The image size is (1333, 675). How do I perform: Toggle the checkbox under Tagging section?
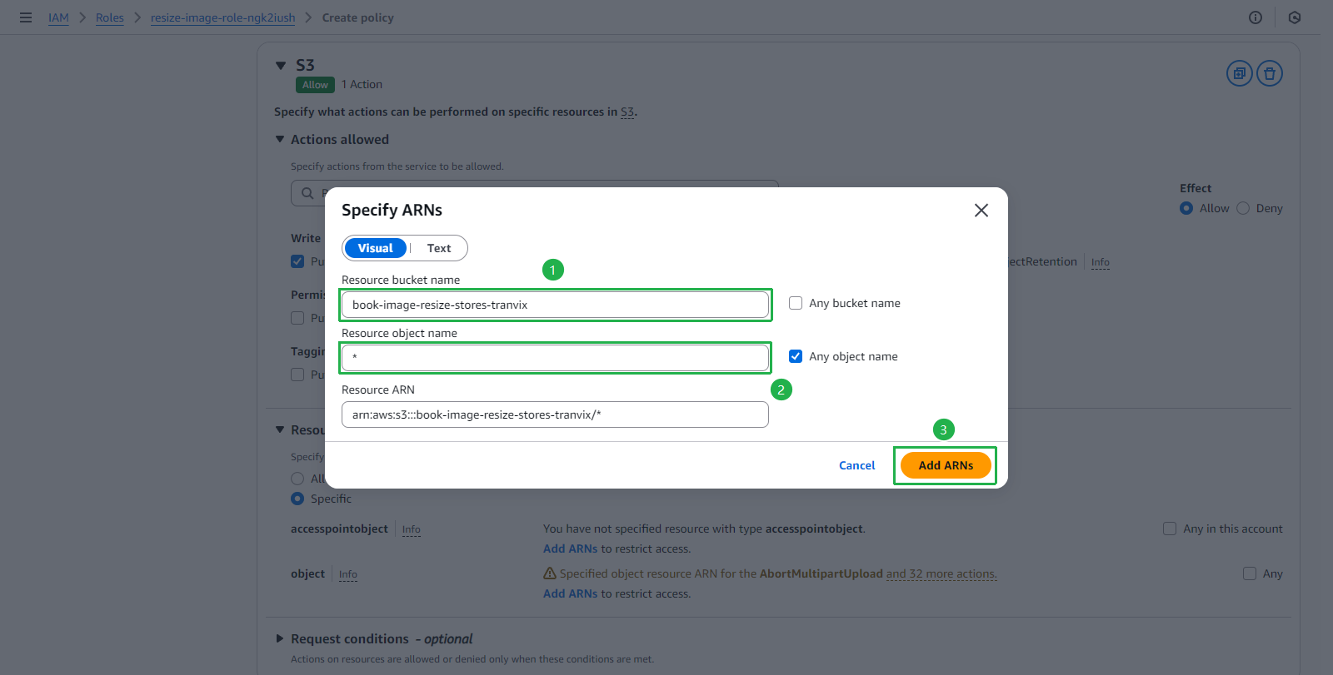coord(297,375)
